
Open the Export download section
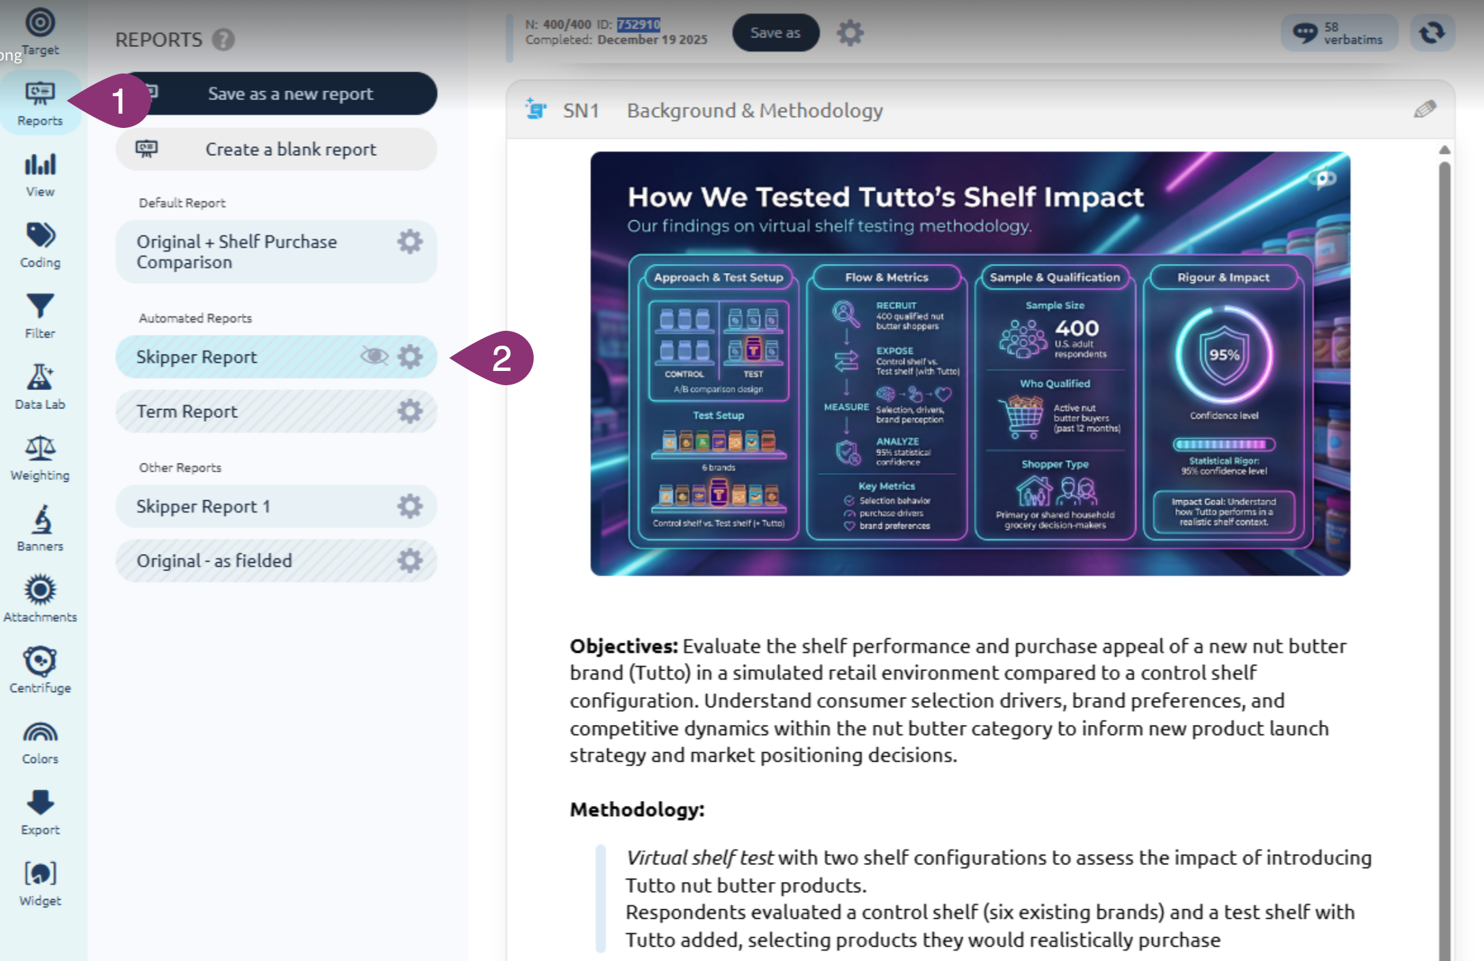pyautogui.click(x=40, y=813)
